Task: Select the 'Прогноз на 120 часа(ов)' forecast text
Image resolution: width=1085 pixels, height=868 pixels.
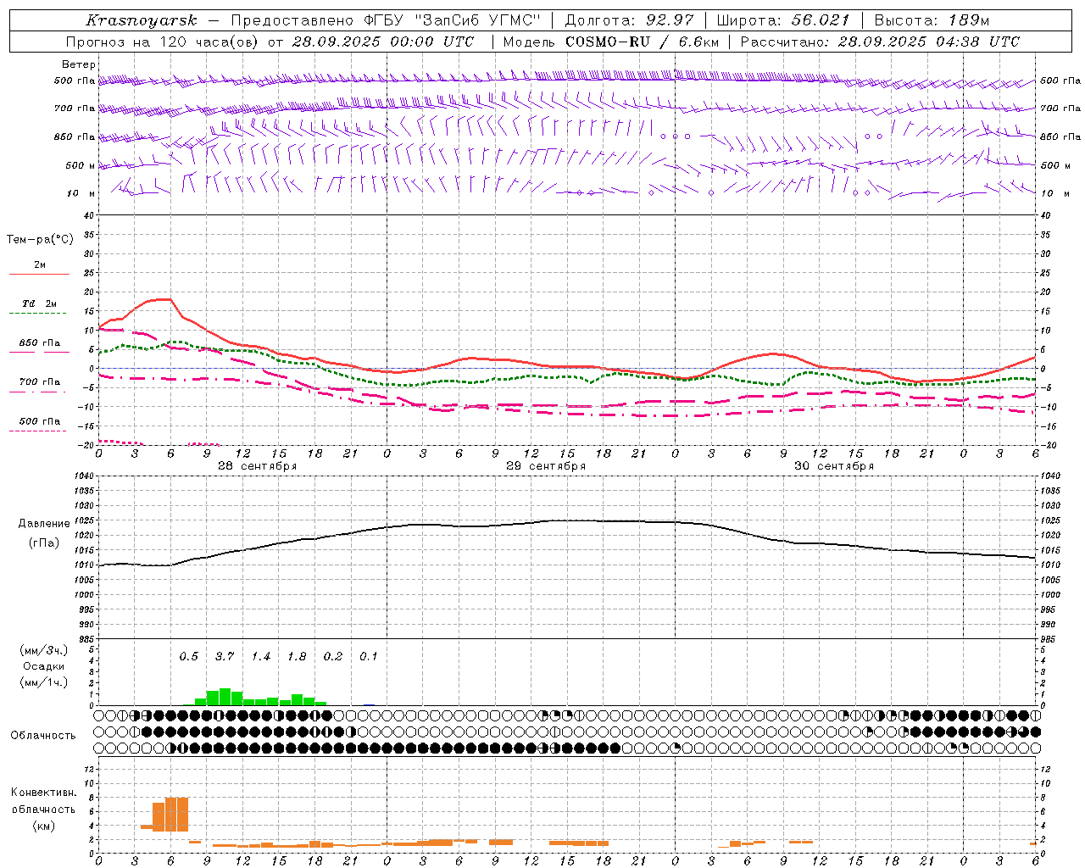Action: tap(163, 42)
